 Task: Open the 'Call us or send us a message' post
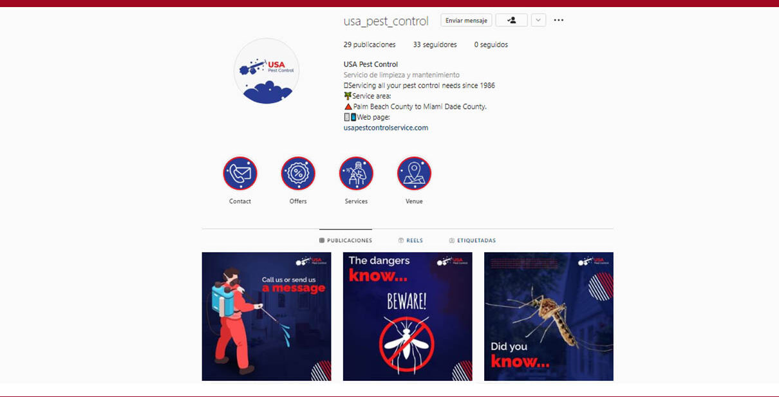pos(267,316)
